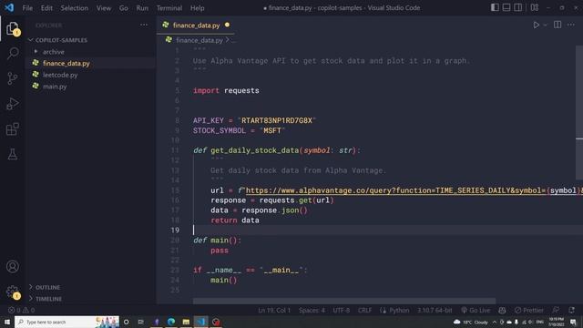The image size is (583, 328).
Task: Run the Python file with play button
Action: click(x=537, y=25)
